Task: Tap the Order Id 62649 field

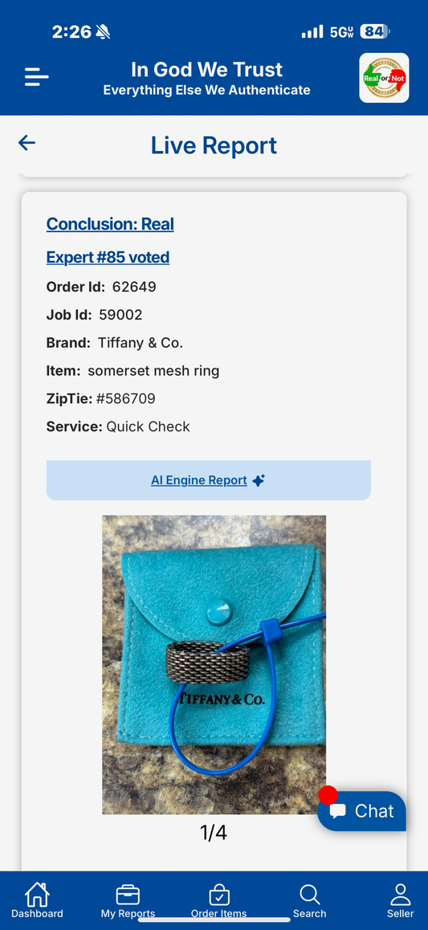Action: [101, 287]
